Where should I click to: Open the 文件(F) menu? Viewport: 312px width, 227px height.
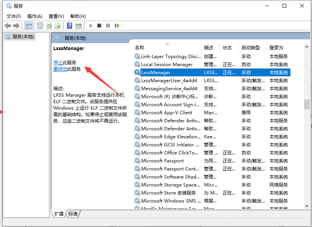click(x=14, y=16)
